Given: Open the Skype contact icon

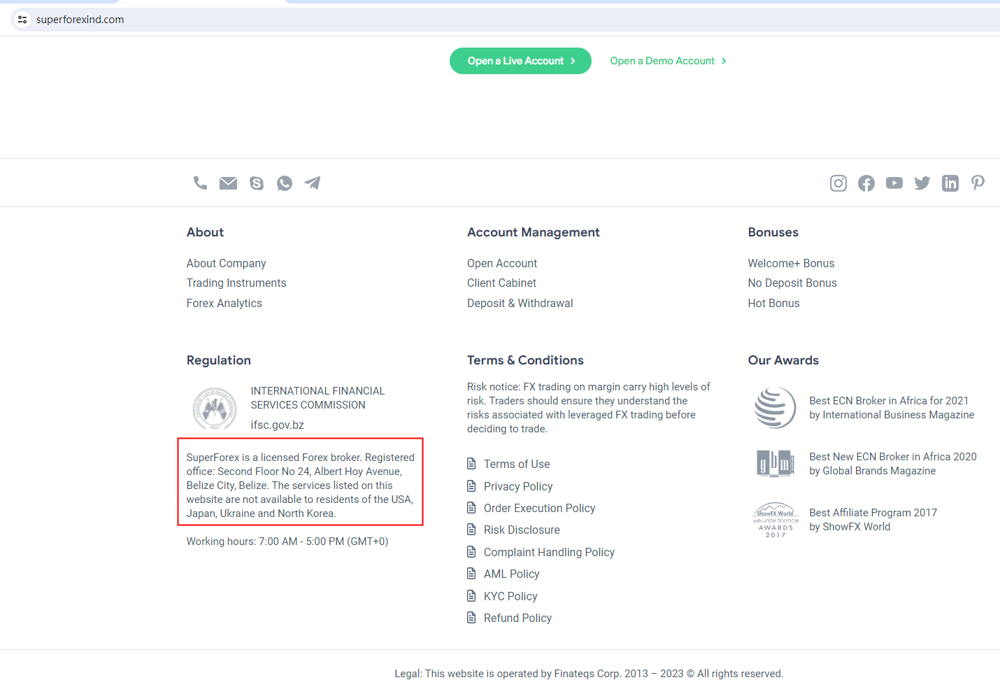Looking at the screenshot, I should tap(257, 183).
